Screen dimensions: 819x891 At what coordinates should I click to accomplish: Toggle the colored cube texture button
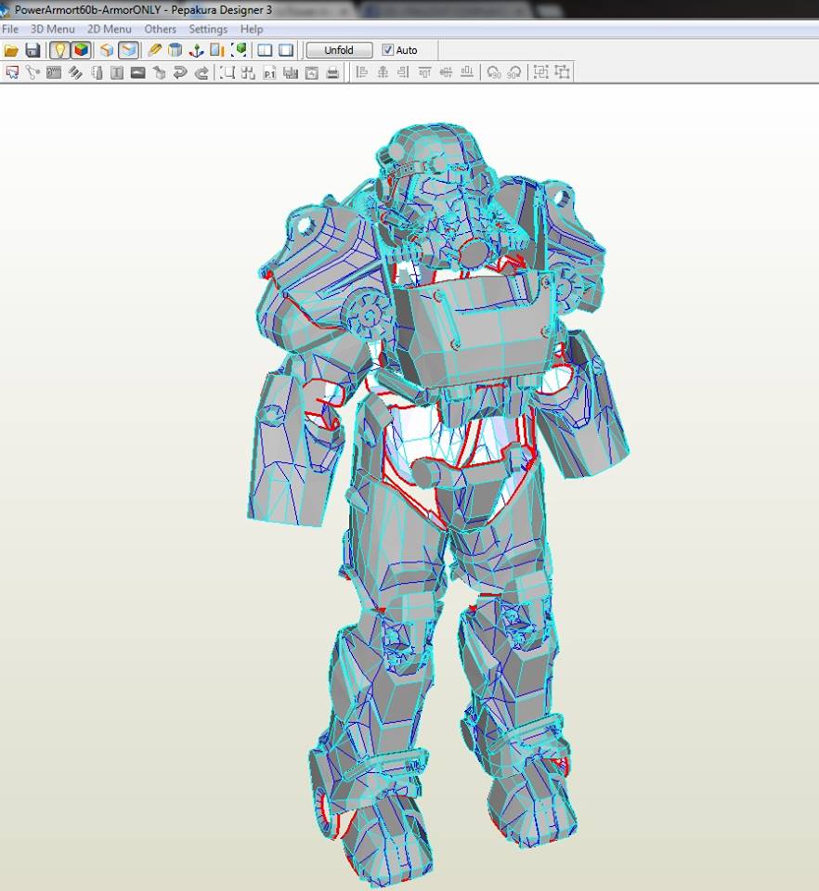coord(82,50)
